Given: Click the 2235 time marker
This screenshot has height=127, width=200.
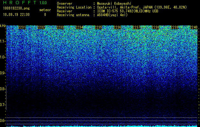Looking at the screenshot, I should pos(98,27).
